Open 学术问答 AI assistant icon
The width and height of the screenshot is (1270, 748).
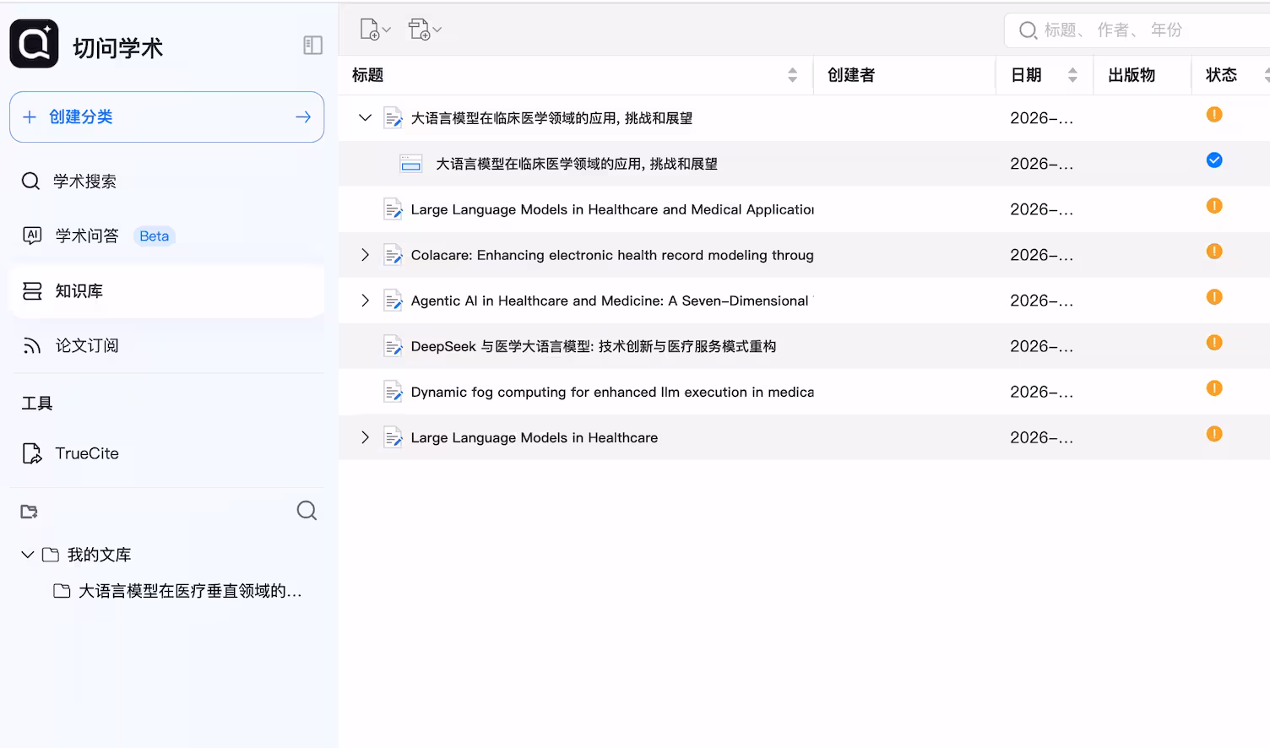31,236
